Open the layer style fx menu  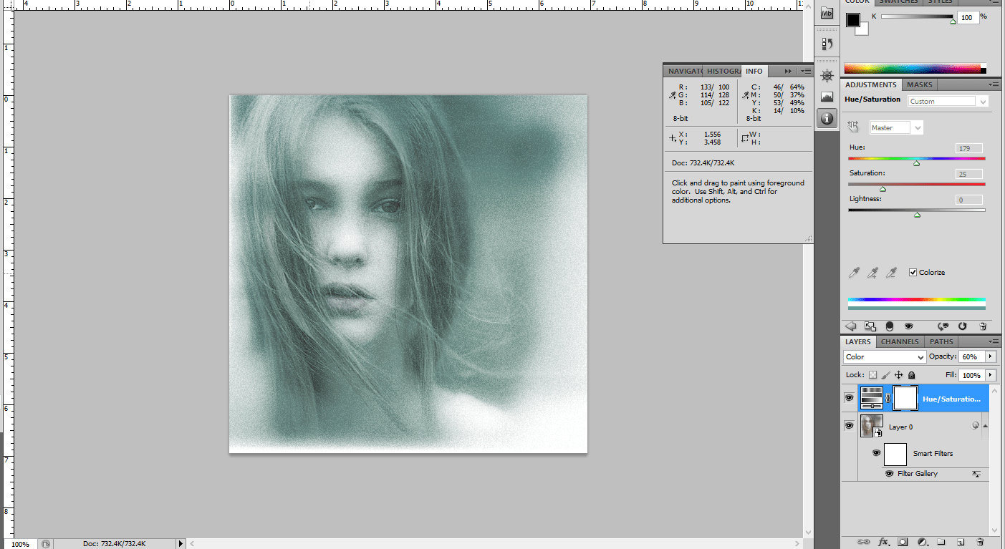pos(884,542)
